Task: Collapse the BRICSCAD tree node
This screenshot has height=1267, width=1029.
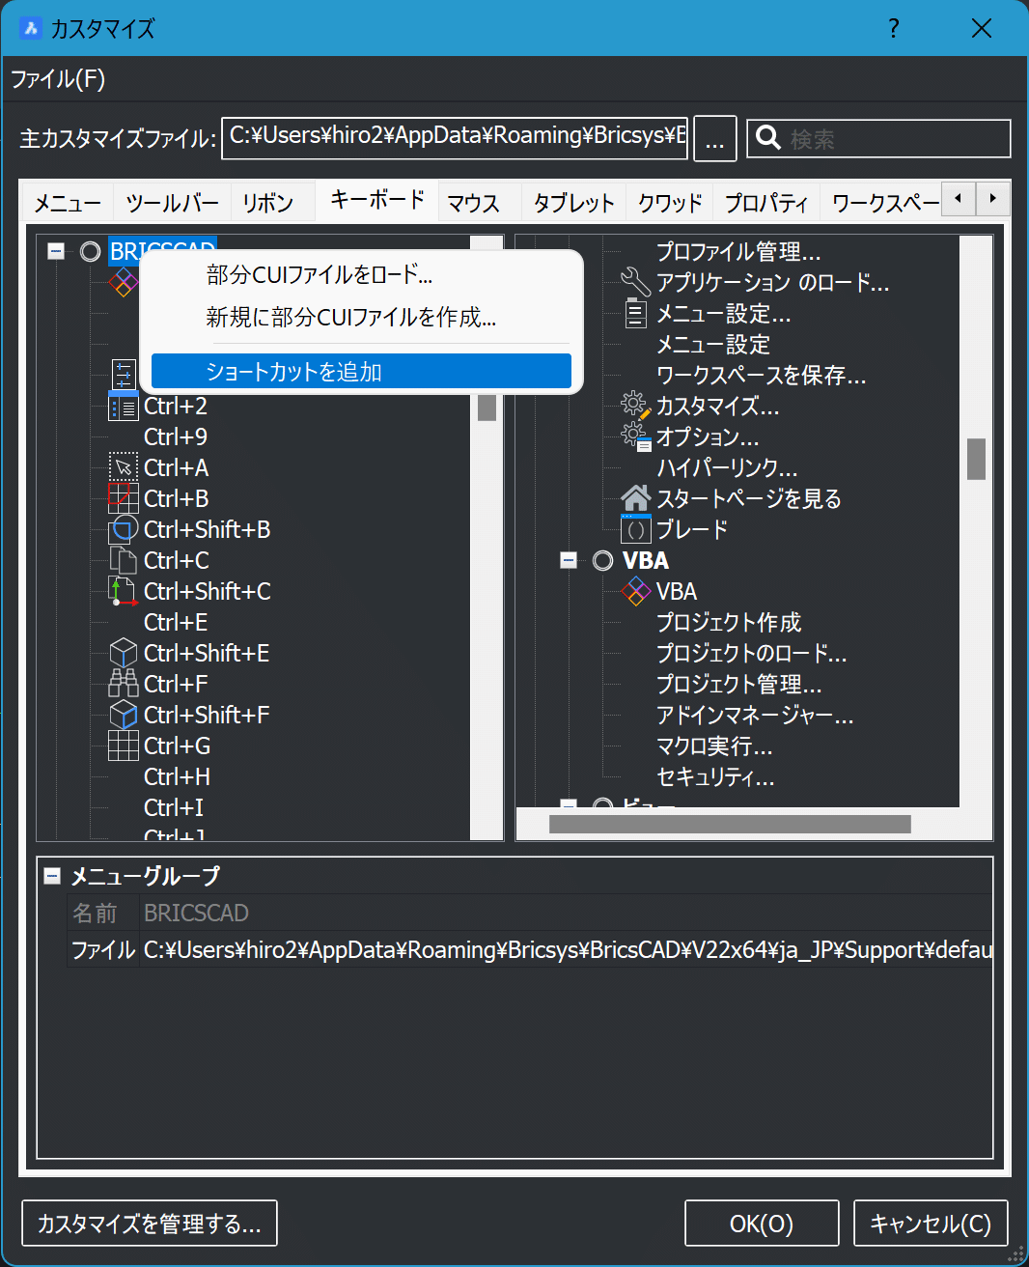Action: coord(56,251)
